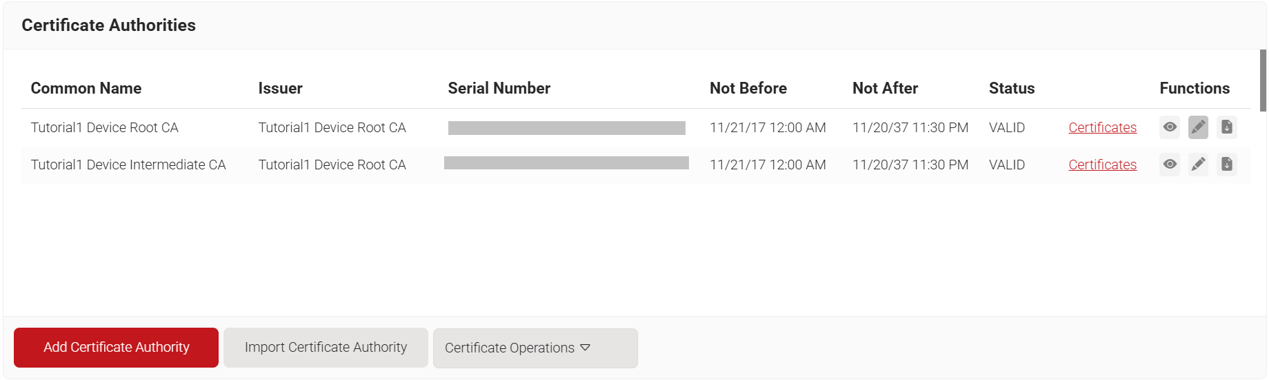Click the vertical scrollbar of the table
This screenshot has height=380, width=1269.
pyautogui.click(x=1263, y=81)
